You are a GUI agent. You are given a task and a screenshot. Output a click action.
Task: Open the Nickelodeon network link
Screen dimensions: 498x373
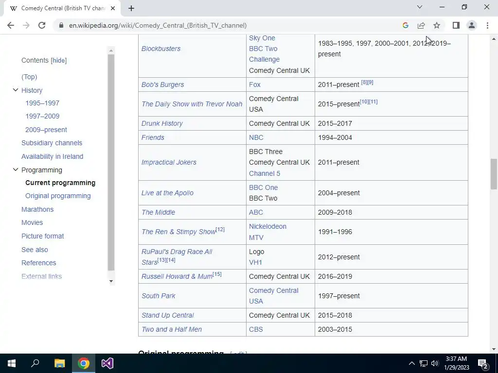click(268, 226)
